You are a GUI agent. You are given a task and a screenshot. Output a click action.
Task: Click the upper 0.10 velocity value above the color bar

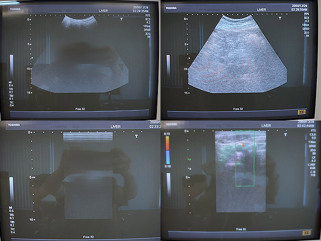point(167,134)
